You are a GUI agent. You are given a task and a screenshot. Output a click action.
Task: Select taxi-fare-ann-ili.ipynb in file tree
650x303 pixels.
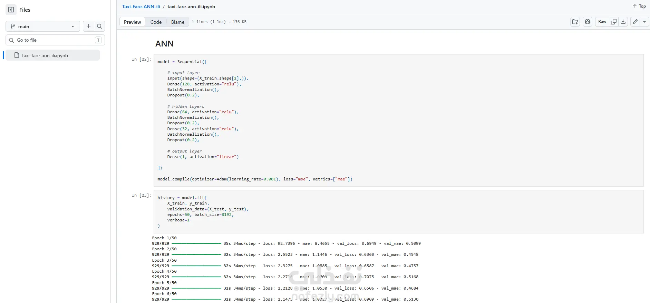pyautogui.click(x=52, y=55)
